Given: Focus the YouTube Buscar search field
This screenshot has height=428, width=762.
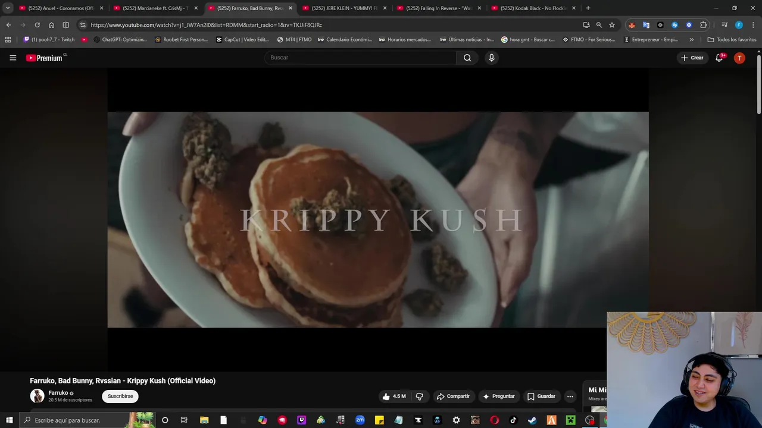Looking at the screenshot, I should click(x=360, y=58).
